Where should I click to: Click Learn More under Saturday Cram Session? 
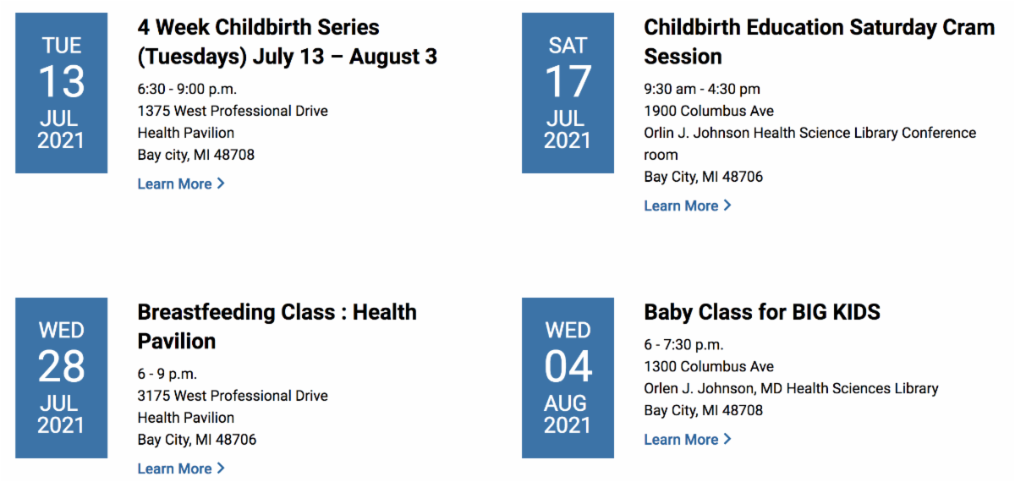pos(681,205)
